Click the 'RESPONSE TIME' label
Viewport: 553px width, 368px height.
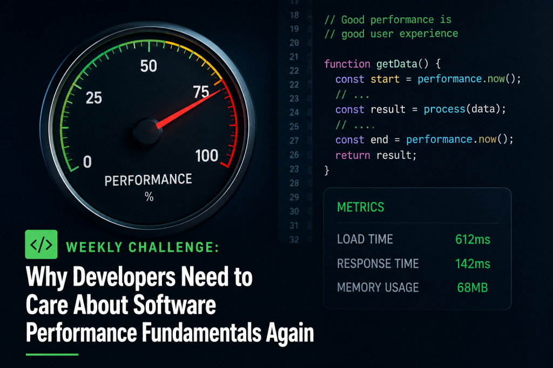[377, 263]
